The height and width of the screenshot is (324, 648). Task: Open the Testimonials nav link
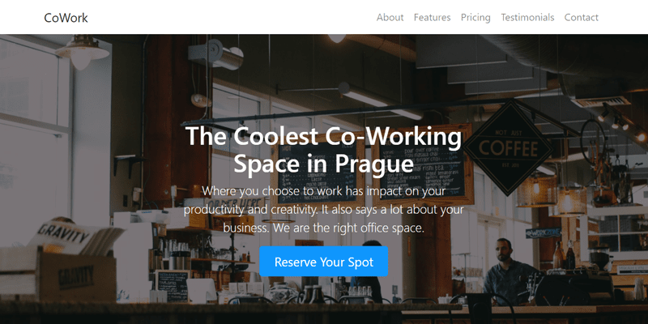pos(527,17)
